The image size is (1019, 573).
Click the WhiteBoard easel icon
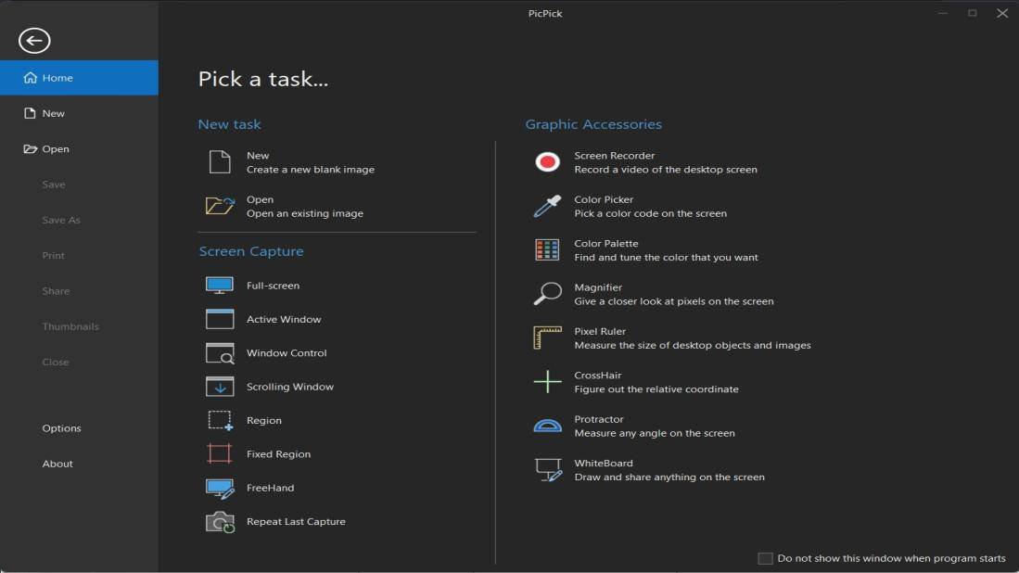(548, 470)
